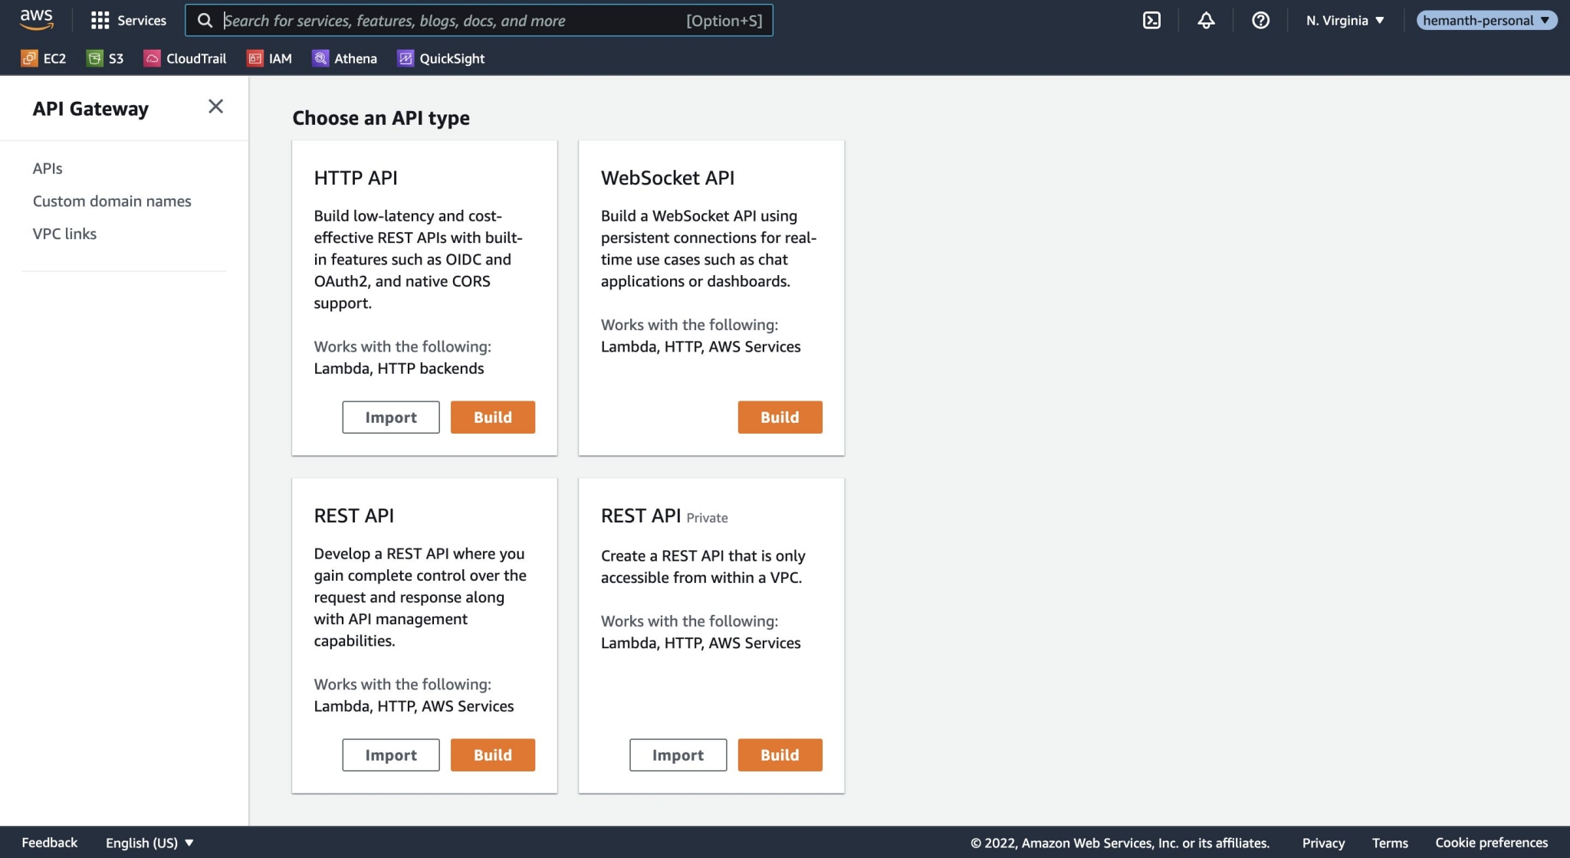This screenshot has width=1570, height=858.
Task: Open the QuickSight favorite shortcut
Action: [x=441, y=57]
